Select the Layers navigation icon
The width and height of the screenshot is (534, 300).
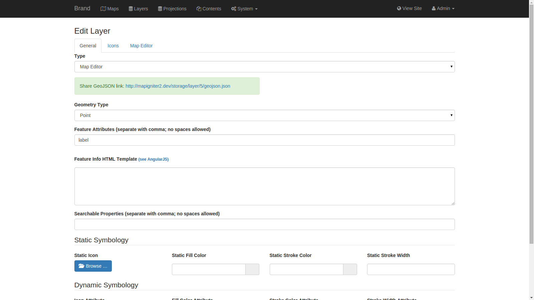pos(130,9)
